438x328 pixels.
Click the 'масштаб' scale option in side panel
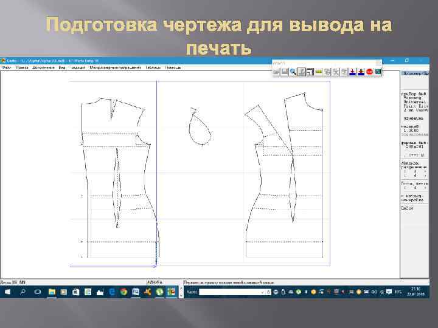coord(410,126)
